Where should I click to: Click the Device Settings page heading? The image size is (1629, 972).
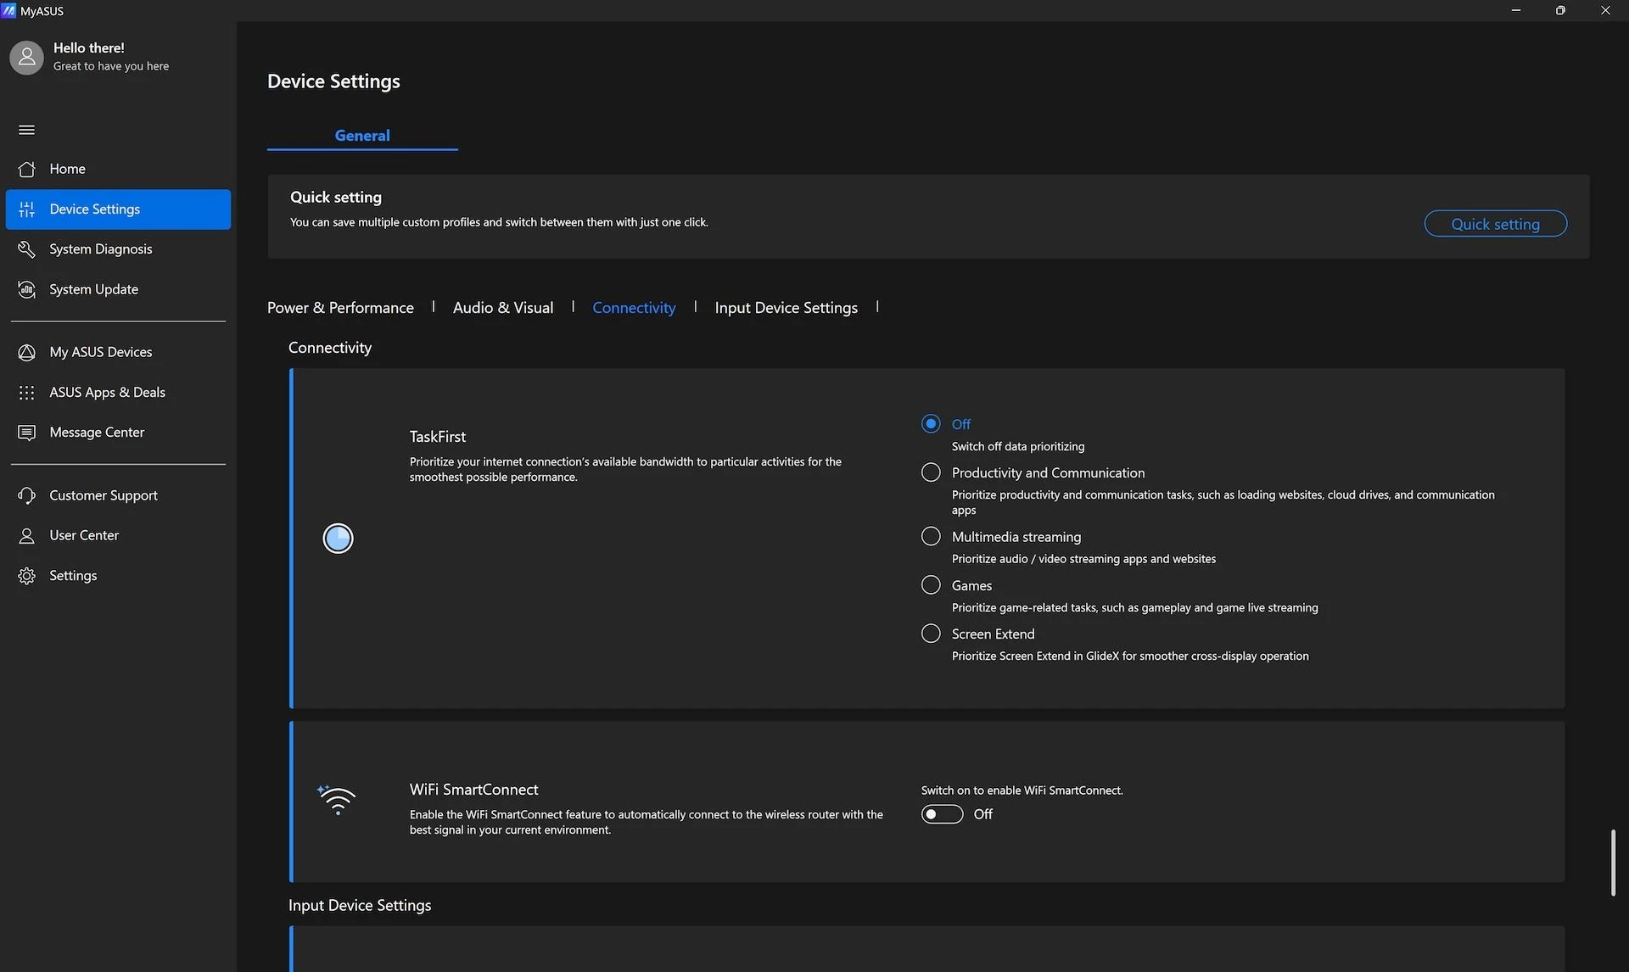(x=333, y=81)
